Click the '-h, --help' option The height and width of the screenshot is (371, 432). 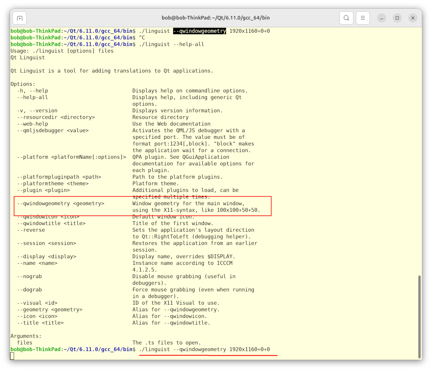click(32, 91)
